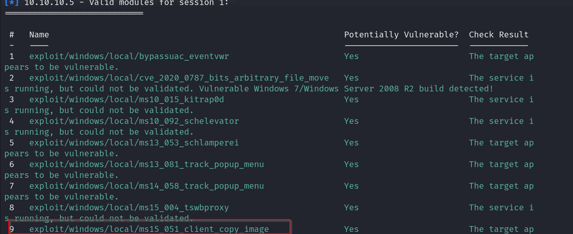Click the 10.10.10.5 IP address text
This screenshot has width=573, height=234.
49,3
